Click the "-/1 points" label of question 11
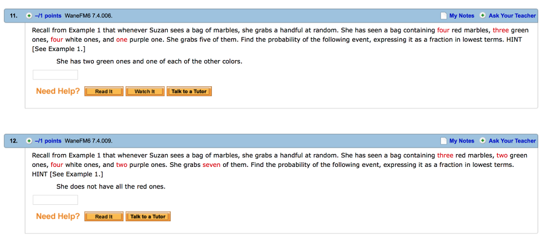Viewport: 540px width, 248px height. coord(49,16)
